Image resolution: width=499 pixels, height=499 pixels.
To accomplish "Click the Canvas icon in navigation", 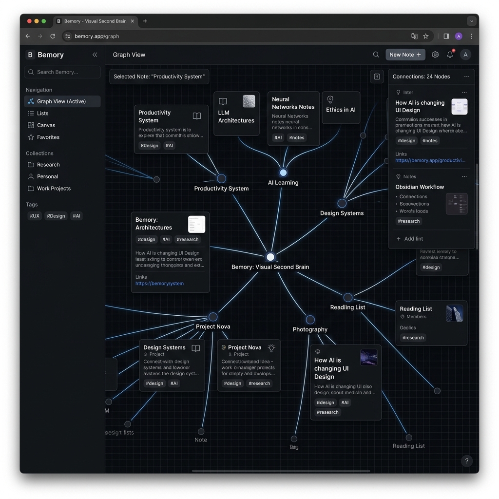I will (x=31, y=125).
